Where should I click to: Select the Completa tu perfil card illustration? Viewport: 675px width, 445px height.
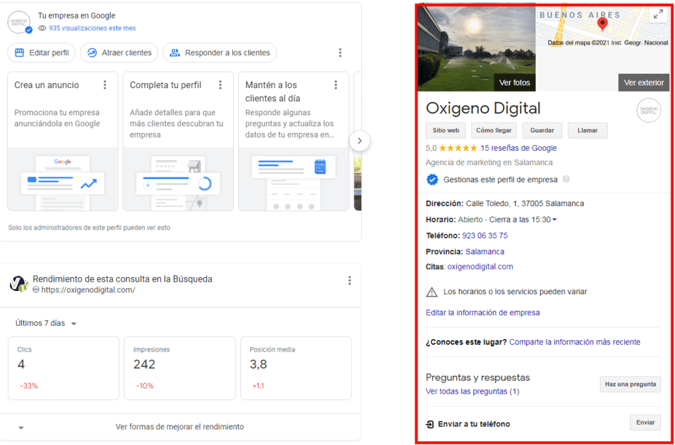[x=178, y=179]
